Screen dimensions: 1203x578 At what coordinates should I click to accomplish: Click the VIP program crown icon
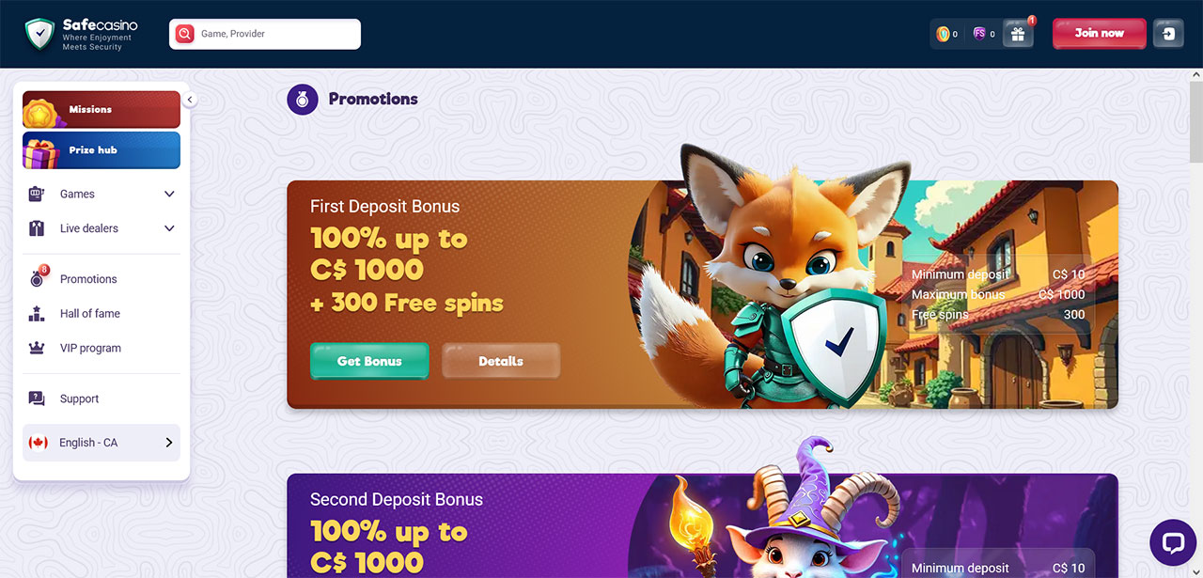pos(37,348)
